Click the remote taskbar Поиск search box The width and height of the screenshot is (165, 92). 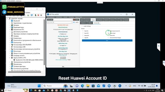click(55, 86)
